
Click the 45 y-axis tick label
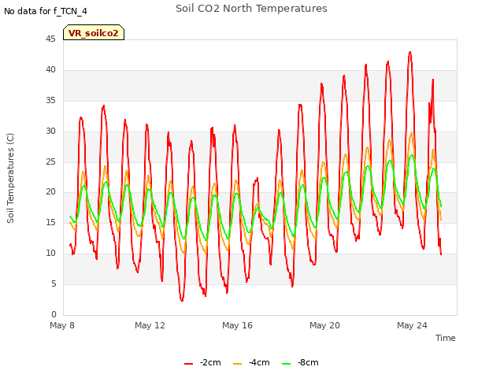[50, 39]
